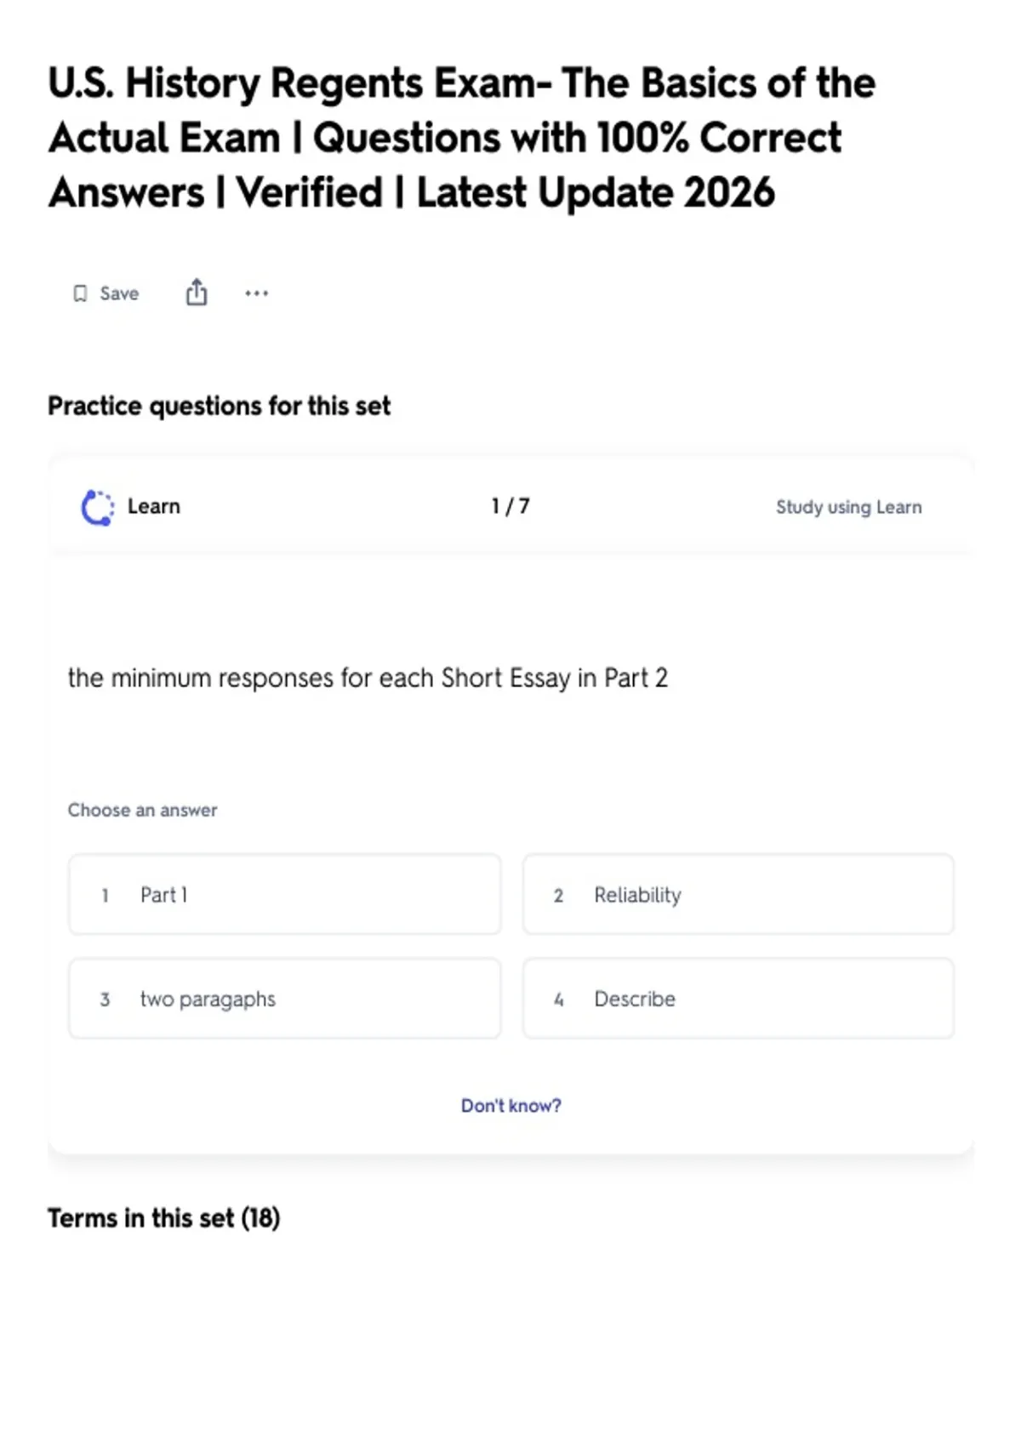Screen dimensions: 1021x1446
Task: Click the Practice questions for this set heading
Action: (x=219, y=406)
